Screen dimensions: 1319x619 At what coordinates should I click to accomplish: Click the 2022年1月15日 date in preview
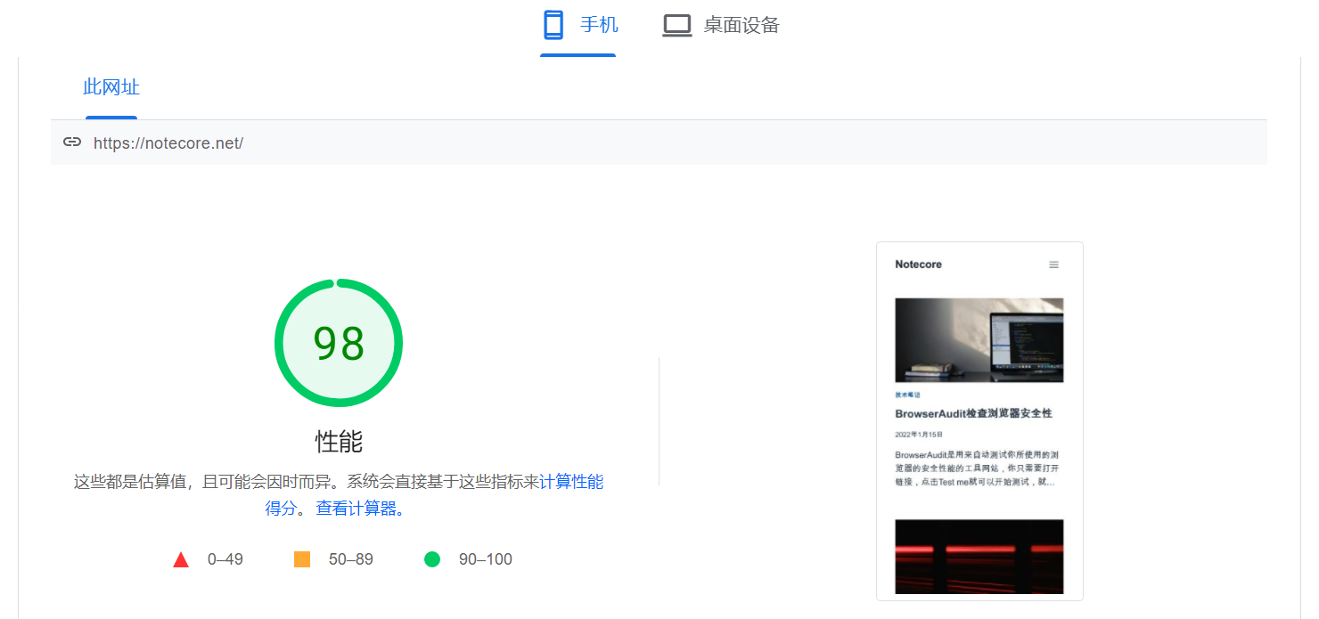(919, 435)
